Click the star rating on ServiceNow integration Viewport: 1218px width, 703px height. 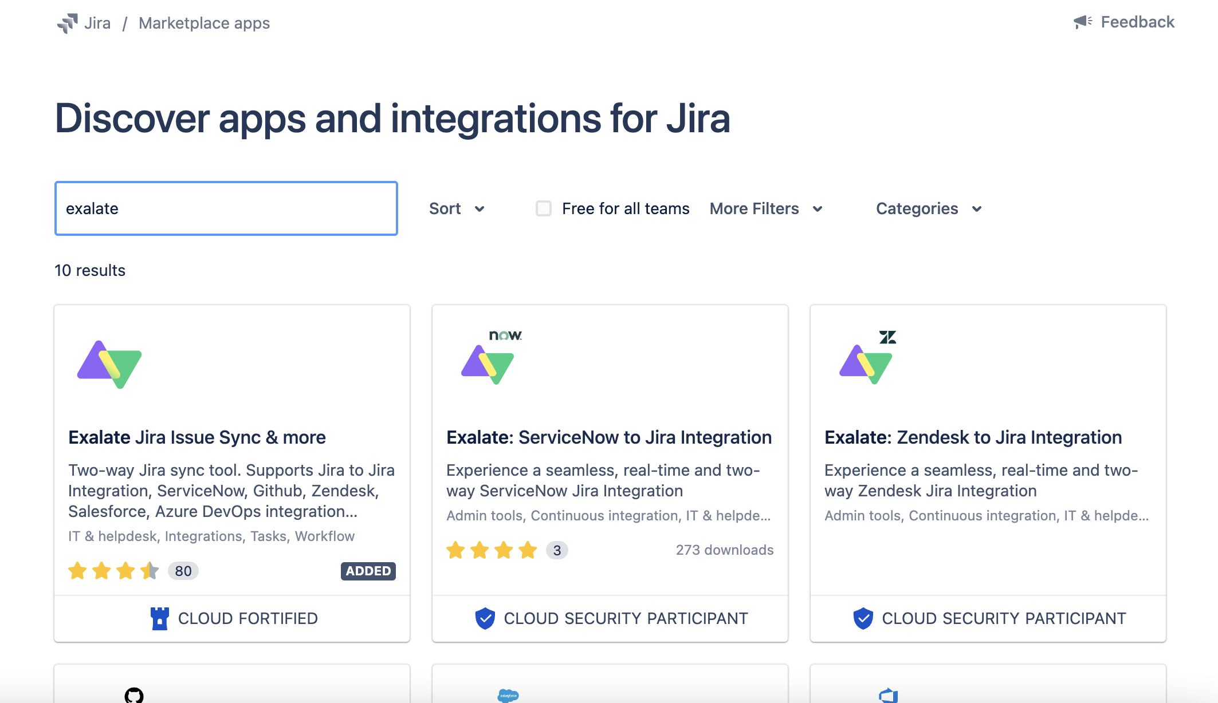pos(493,550)
